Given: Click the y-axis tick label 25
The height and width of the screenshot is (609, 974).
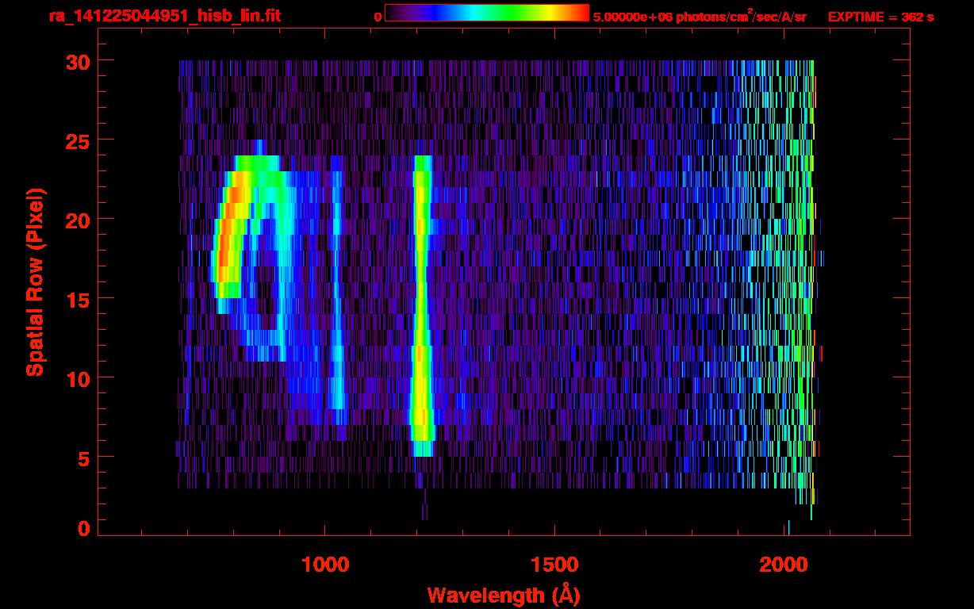Looking at the screenshot, I should [76, 140].
